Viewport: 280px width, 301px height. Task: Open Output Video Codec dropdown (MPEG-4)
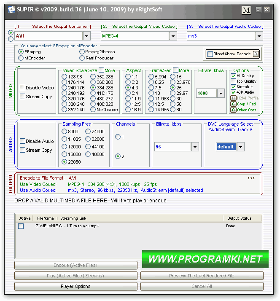(173, 36)
